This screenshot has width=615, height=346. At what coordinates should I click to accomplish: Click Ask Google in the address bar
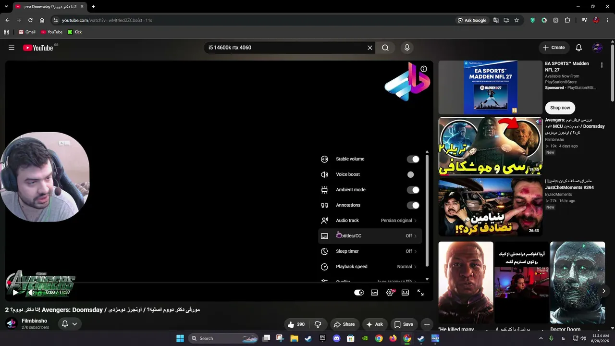[472, 20]
